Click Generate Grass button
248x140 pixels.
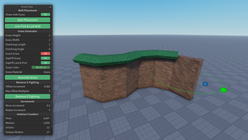point(28,77)
